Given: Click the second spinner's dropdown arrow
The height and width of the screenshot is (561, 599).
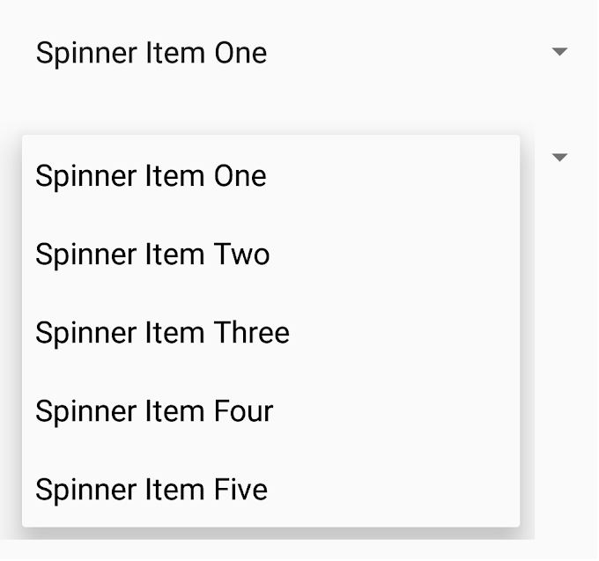Looking at the screenshot, I should (x=558, y=158).
